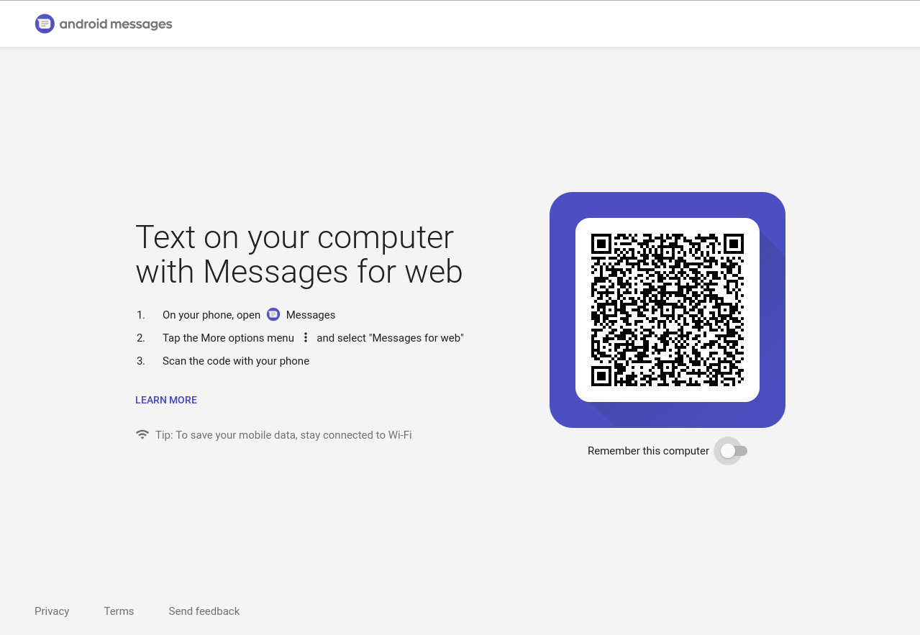This screenshot has width=920, height=635.
Task: Click the "android messages" header wordmark
Action: tap(116, 24)
